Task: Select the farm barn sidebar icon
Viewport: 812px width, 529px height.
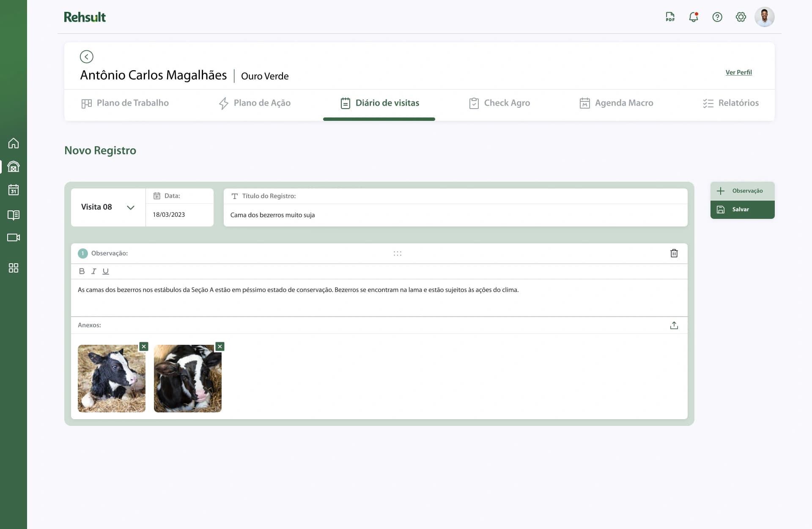Action: (14, 166)
